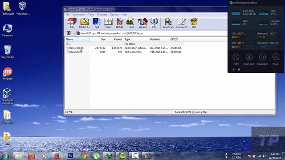285x160 pixels.
Task: Click the volume speaker tray icon
Action: pos(264,156)
